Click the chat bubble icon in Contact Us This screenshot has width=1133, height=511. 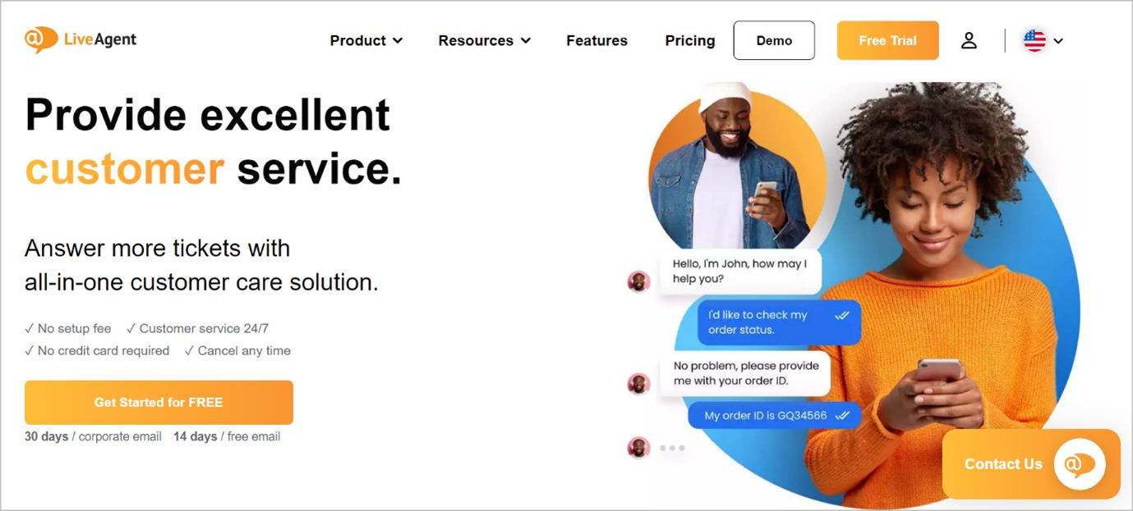1080,464
